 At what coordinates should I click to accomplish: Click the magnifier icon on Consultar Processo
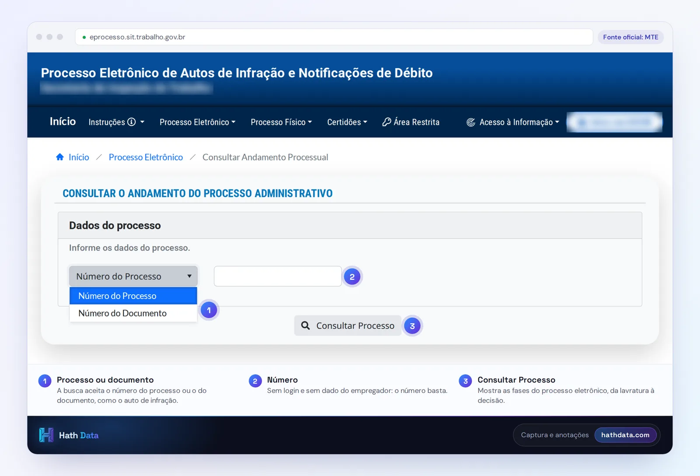[305, 326]
